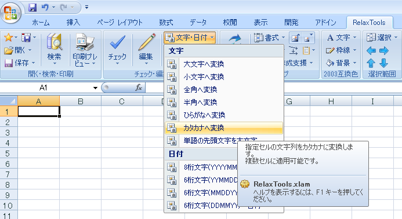This screenshot has height=219, width=402.
Task: Click cell A1 in the worksheet
Action: (x=39, y=111)
